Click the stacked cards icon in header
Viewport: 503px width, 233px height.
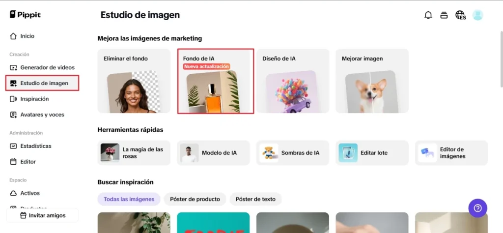coord(444,15)
